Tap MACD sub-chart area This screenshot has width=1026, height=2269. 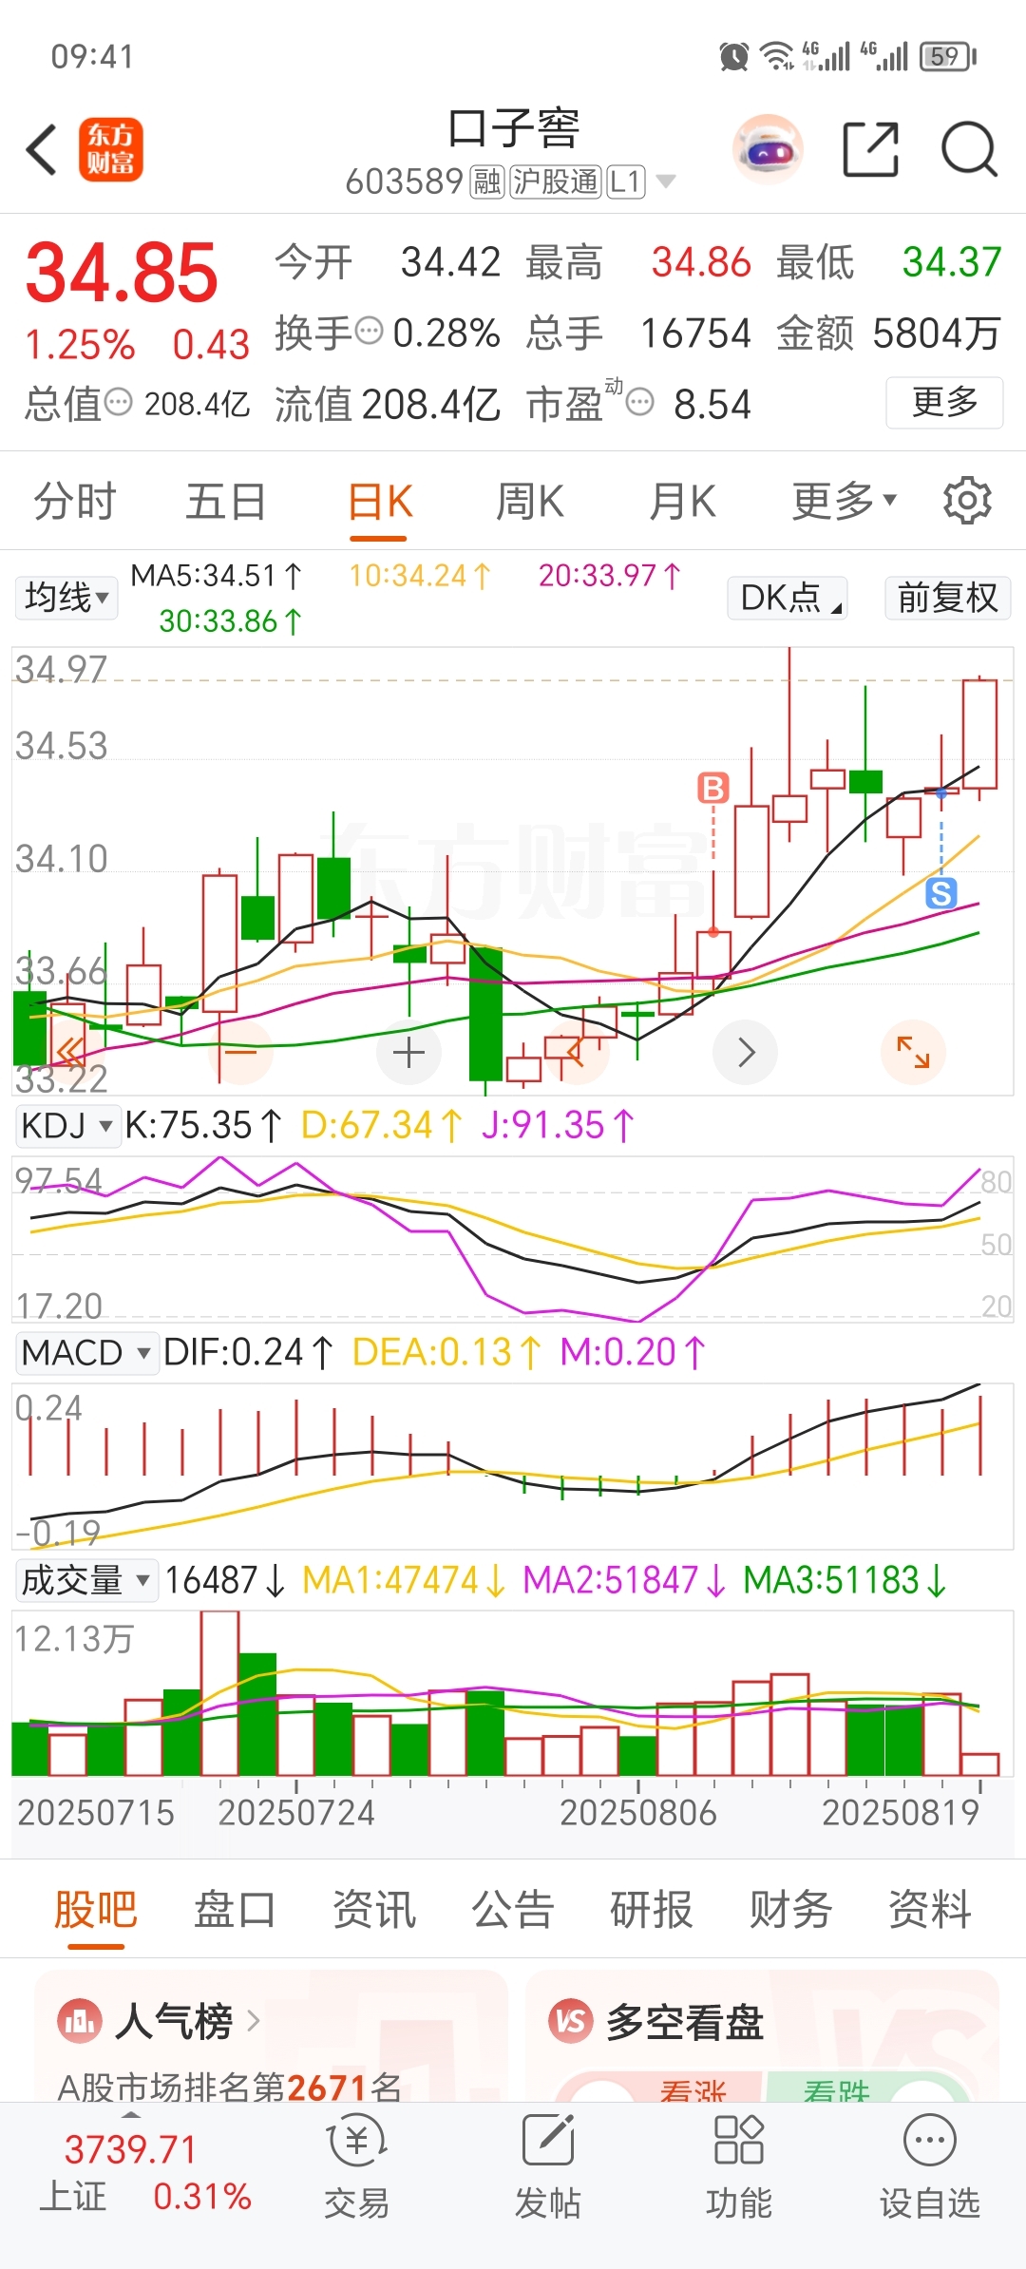click(513, 1466)
